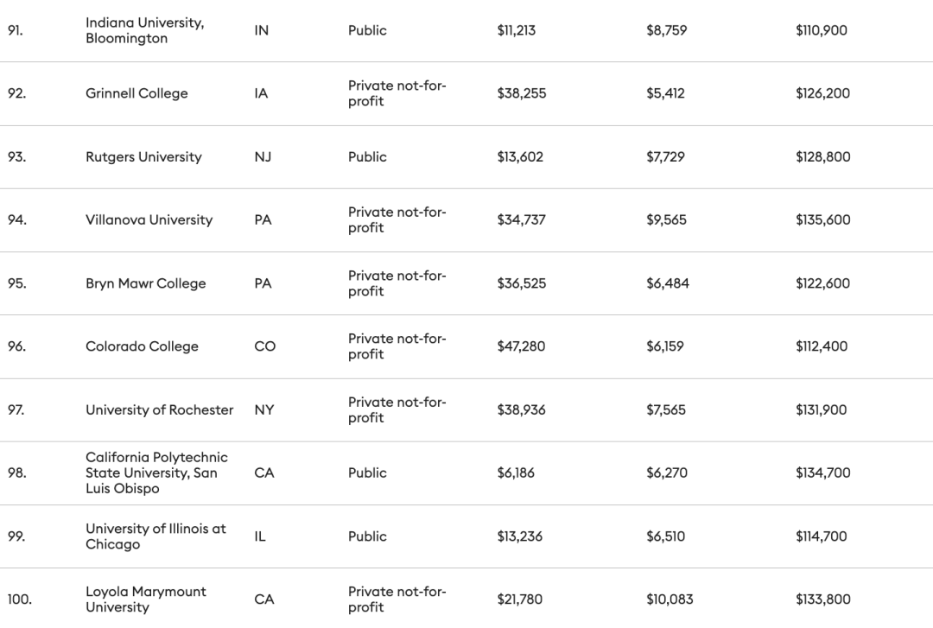This screenshot has width=933, height=628.
Task: Click the $5,412 value in Grinnell's row
Action: (665, 93)
